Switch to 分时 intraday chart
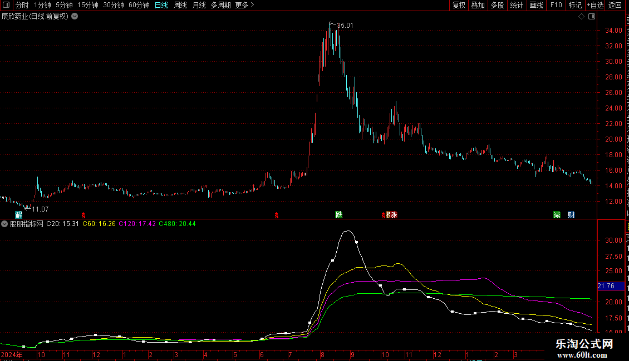The width and height of the screenshot is (629, 361). tap(22, 5)
